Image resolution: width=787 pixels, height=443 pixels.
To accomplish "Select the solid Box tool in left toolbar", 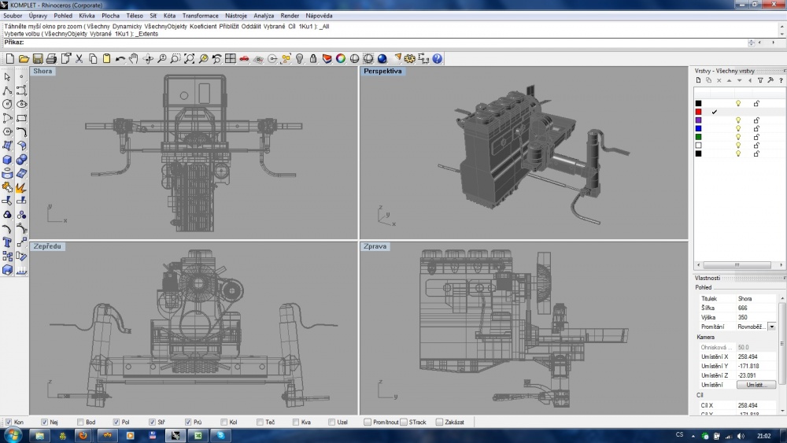I will 8,160.
